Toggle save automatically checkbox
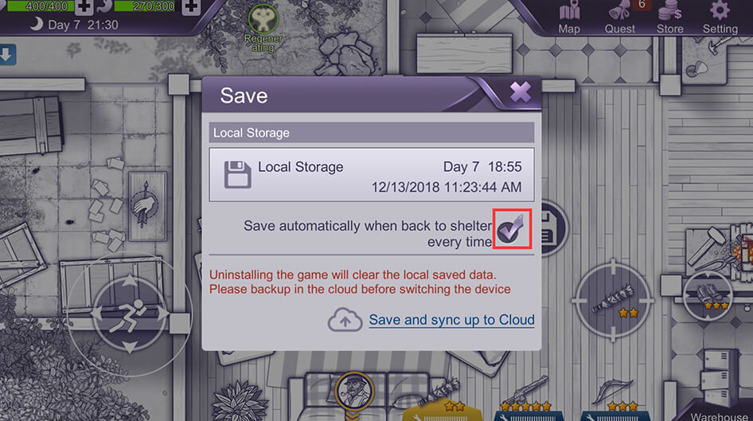753x421 pixels. (512, 228)
